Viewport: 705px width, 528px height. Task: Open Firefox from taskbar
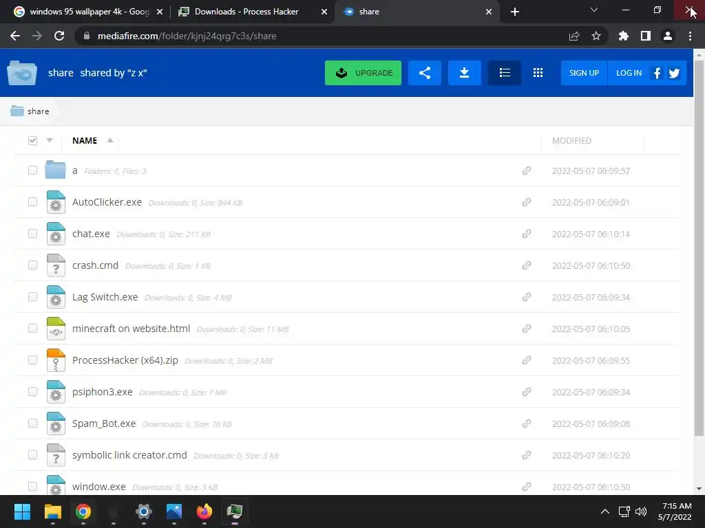coord(204,511)
